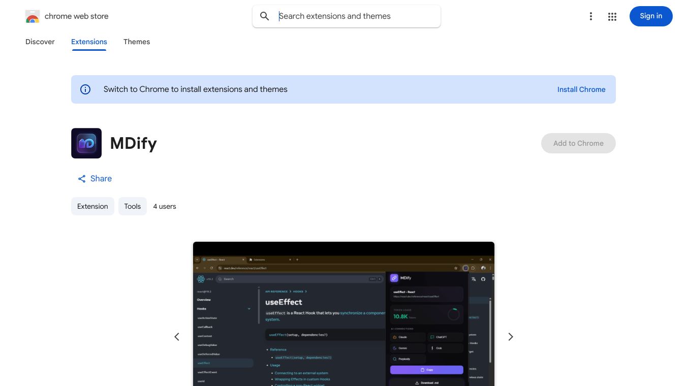This screenshot has width=687, height=386.
Task: Open the Discover tab
Action: click(40, 42)
